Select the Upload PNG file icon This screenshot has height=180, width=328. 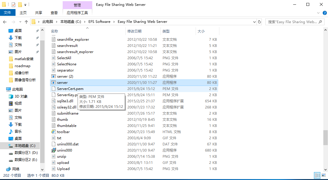click(54, 169)
